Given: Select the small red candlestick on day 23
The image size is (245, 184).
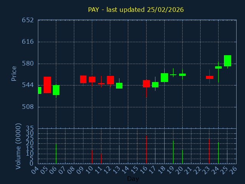Looking at the screenshot, I should [x=209, y=77].
